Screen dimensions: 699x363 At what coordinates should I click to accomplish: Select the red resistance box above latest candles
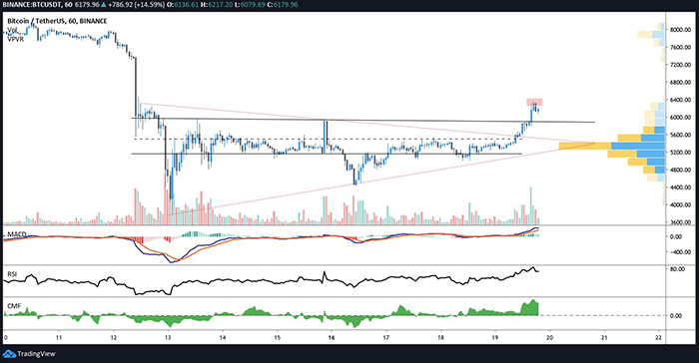(x=534, y=102)
